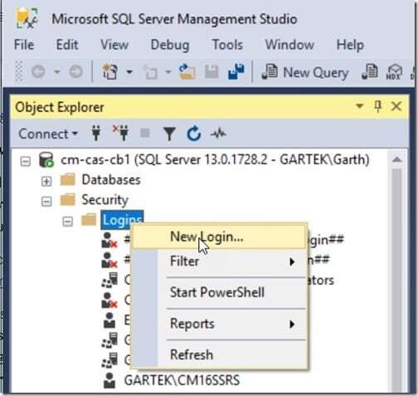Screen dimensions: 418x396
Task: Open the Window menu
Action: [289, 45]
